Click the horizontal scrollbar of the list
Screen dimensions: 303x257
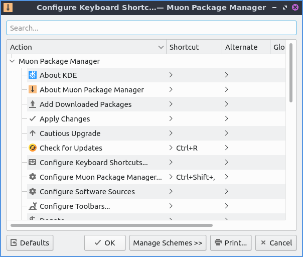[x=111, y=225]
